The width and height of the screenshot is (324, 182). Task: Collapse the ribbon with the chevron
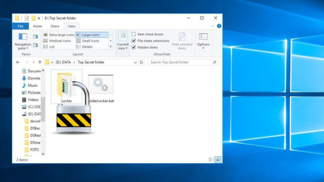[x=212, y=26]
